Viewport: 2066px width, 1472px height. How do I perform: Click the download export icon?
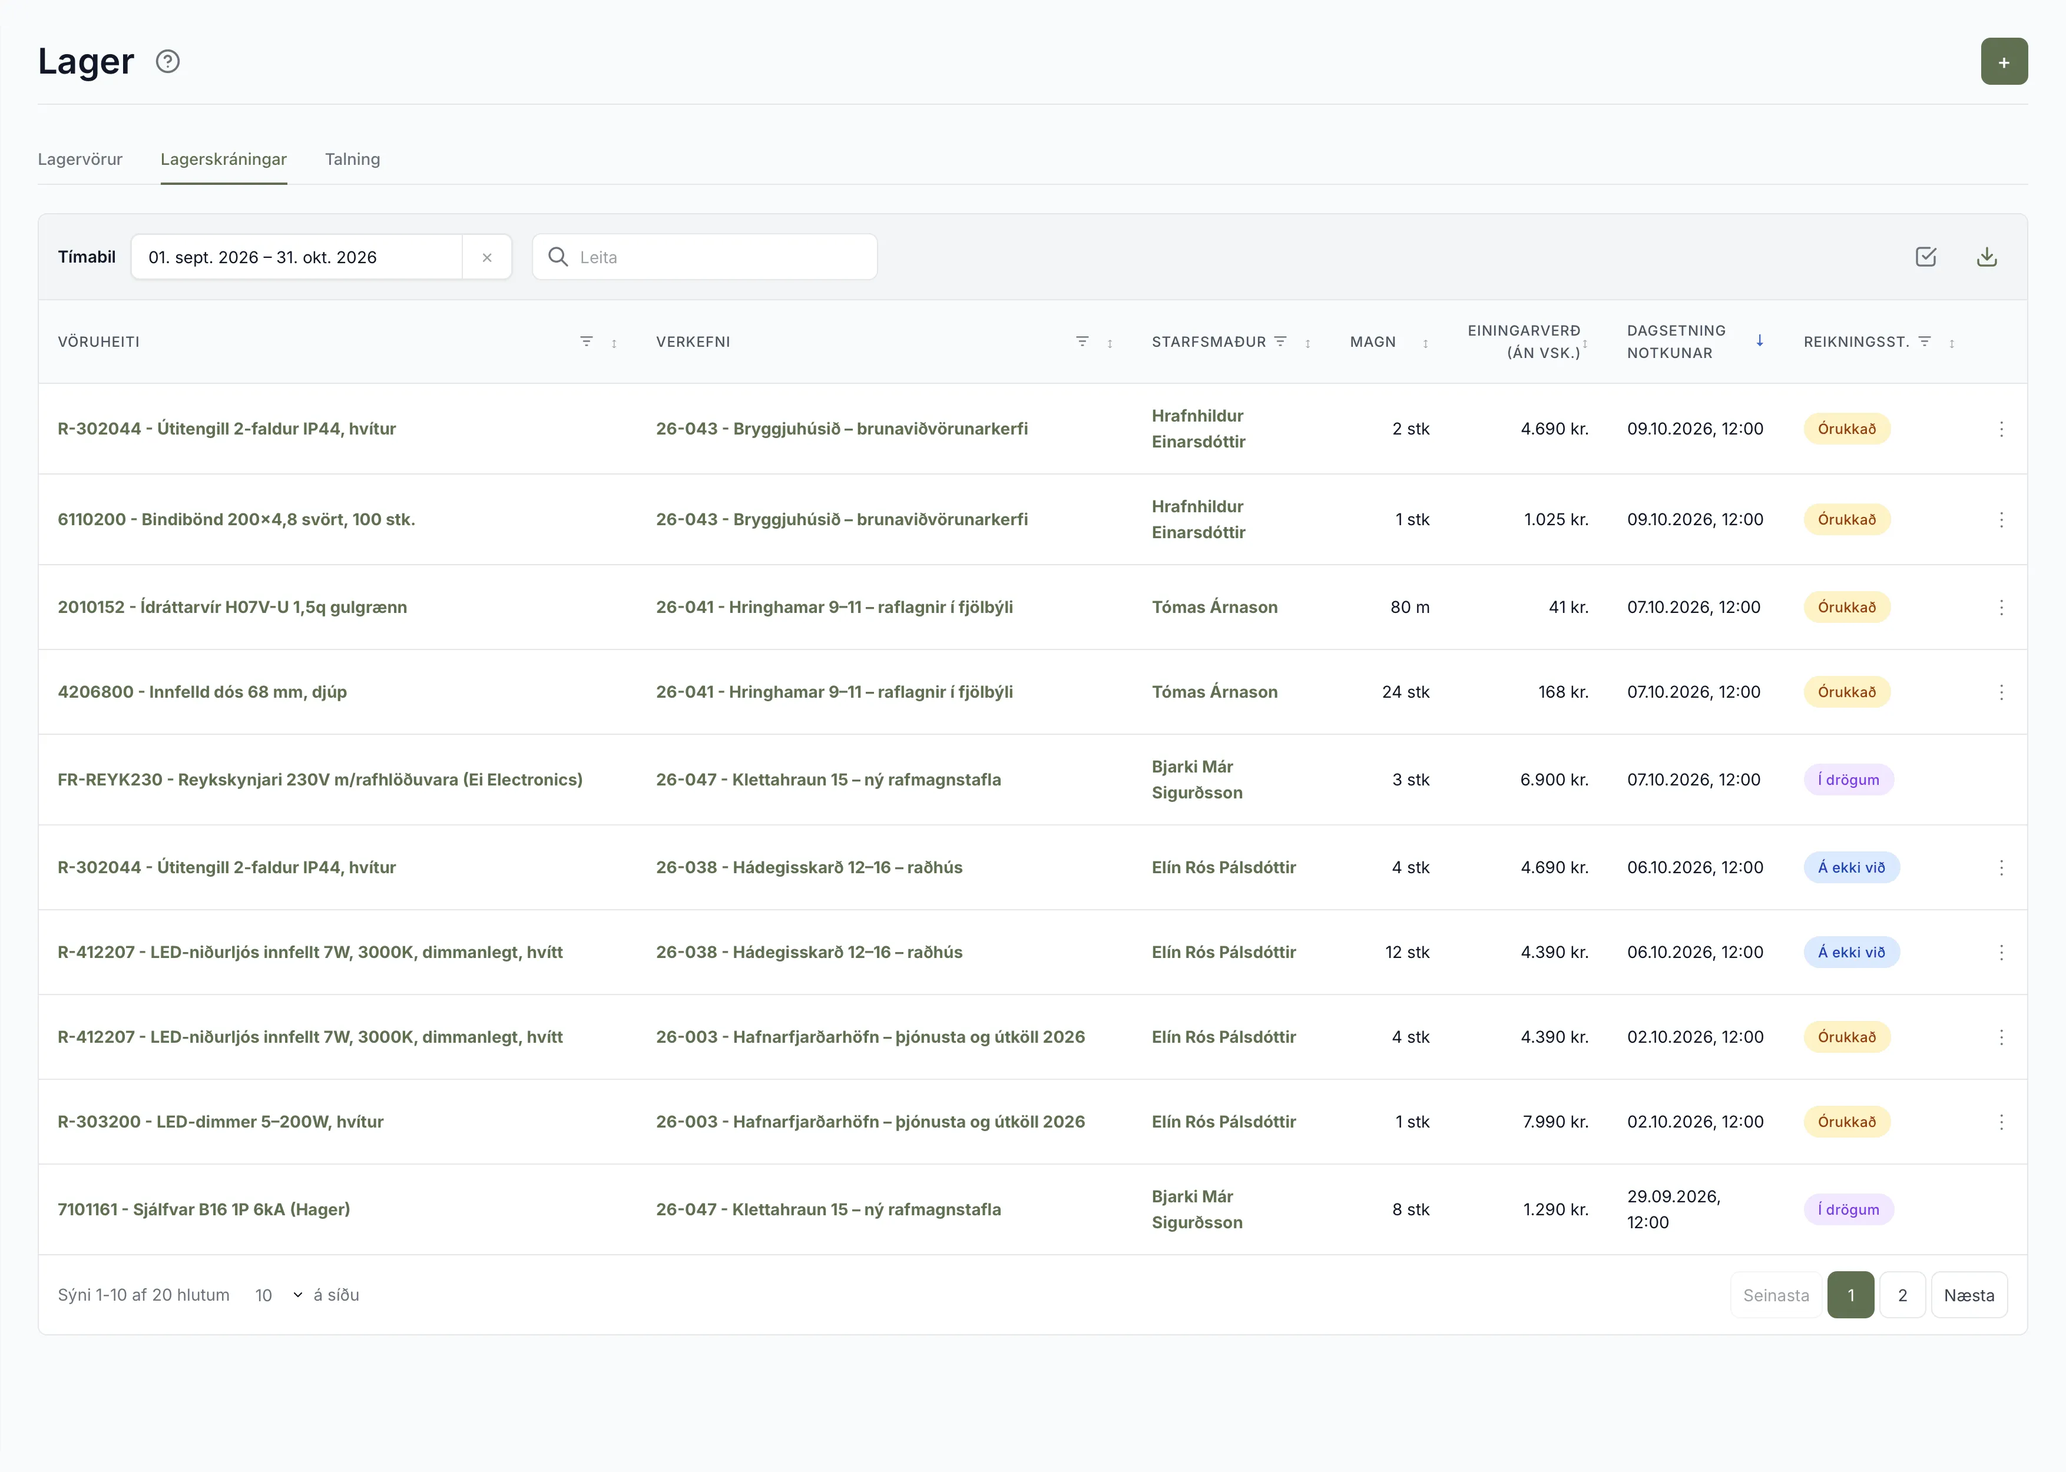click(1986, 257)
